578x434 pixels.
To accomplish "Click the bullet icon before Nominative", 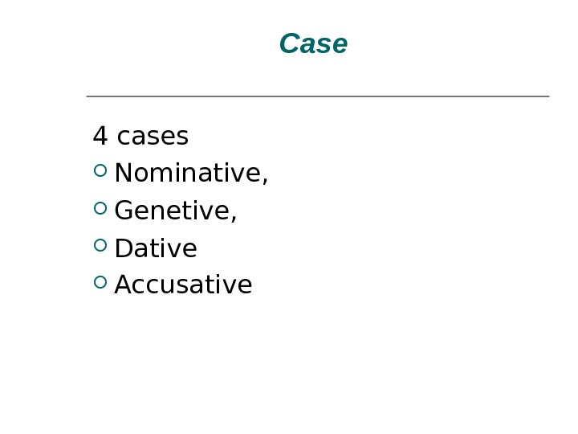I will point(100,171).
